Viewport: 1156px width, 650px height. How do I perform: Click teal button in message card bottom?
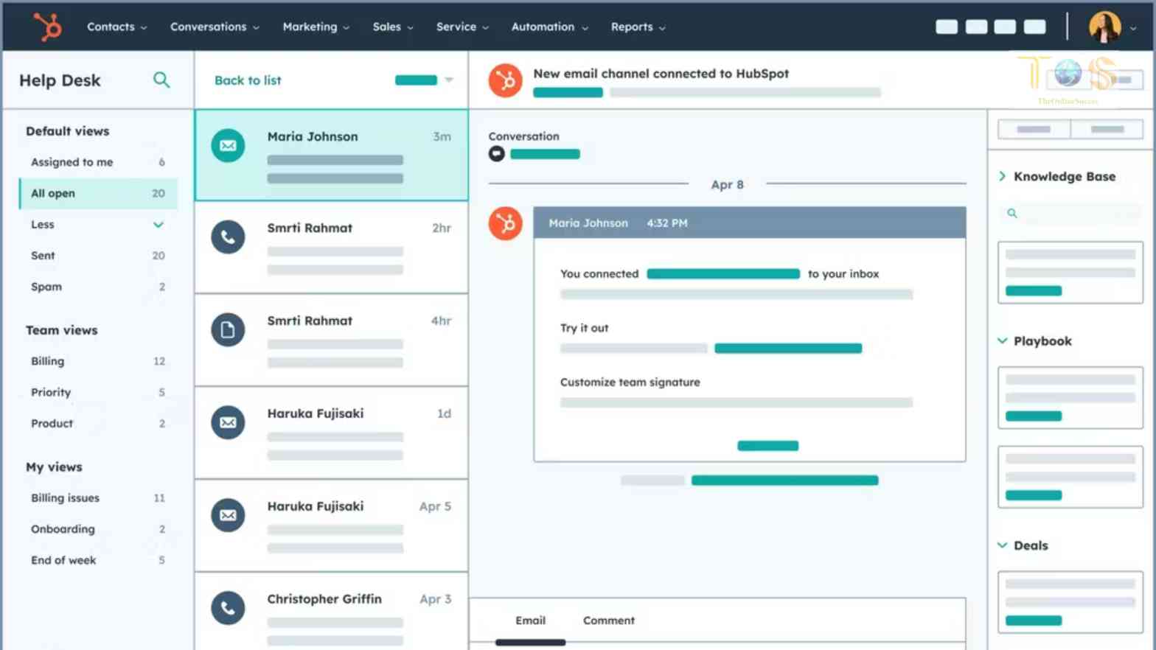point(767,446)
